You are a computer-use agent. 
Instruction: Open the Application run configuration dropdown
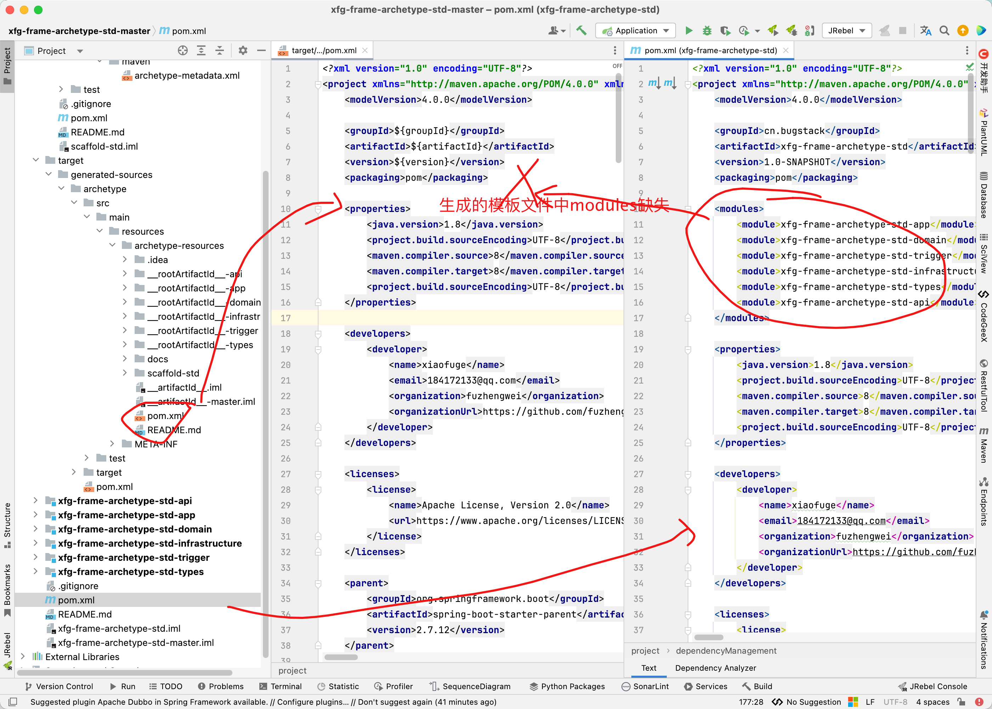(x=636, y=30)
